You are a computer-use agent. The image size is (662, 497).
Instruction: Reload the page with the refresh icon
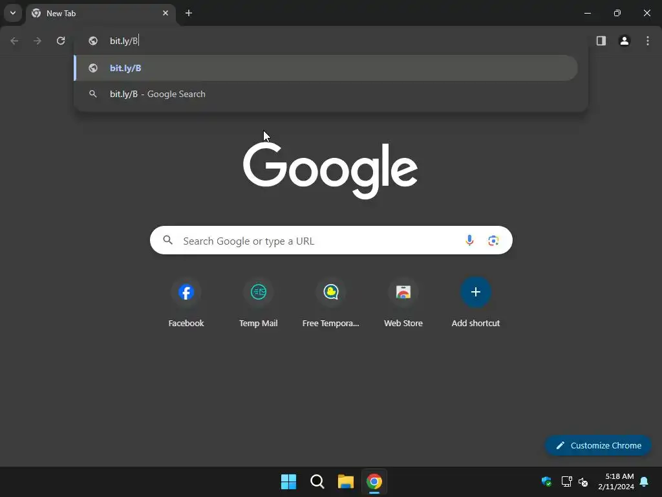coord(61,41)
